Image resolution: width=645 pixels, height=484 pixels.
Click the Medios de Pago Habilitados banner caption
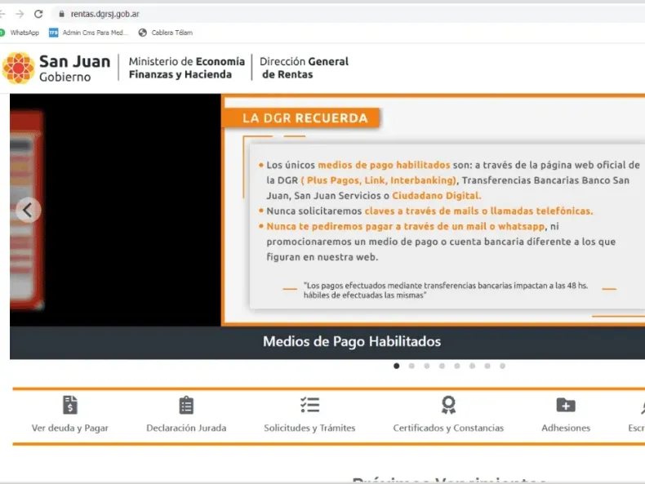(x=352, y=341)
